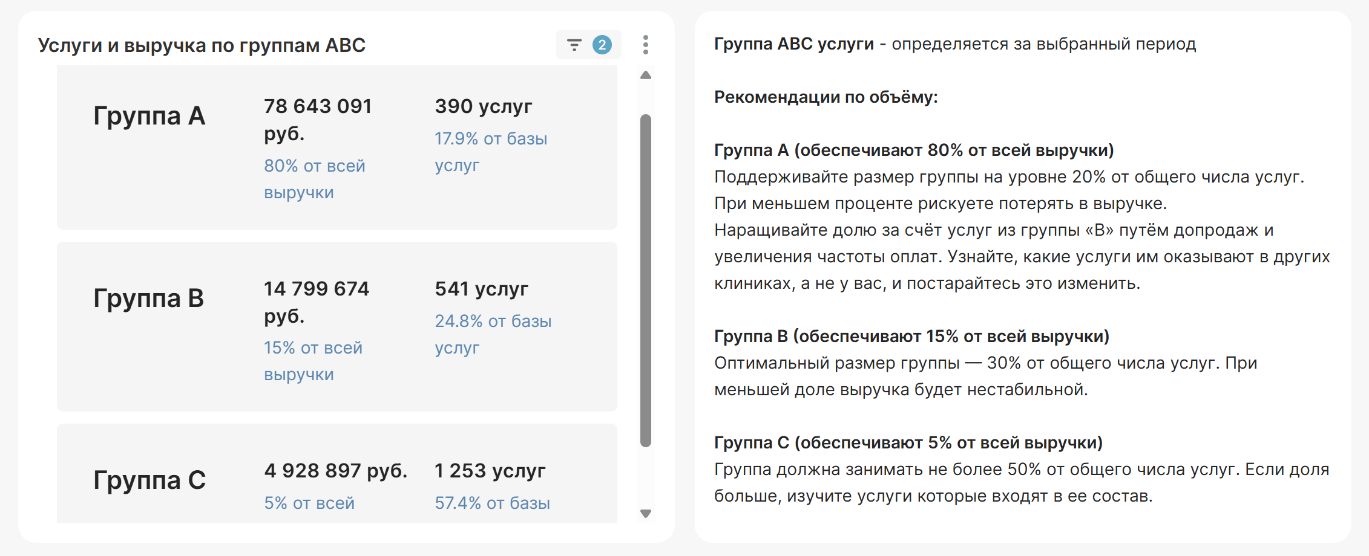Open the link "17.9% от базы услуг"
Screen dimensions: 1369x556
click(x=491, y=151)
